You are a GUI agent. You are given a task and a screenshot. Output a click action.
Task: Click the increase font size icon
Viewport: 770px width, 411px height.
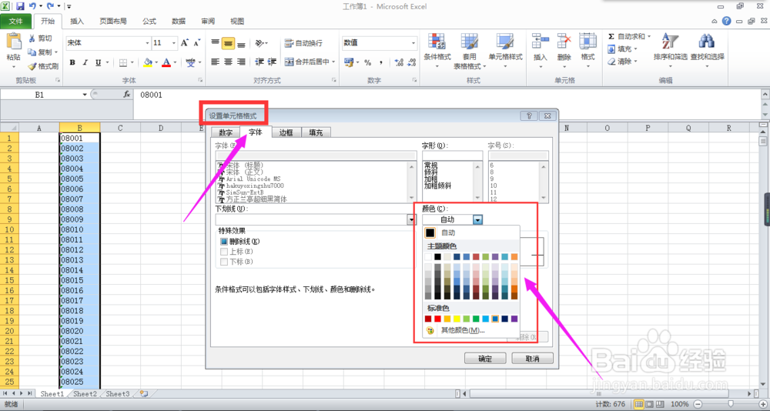(185, 43)
